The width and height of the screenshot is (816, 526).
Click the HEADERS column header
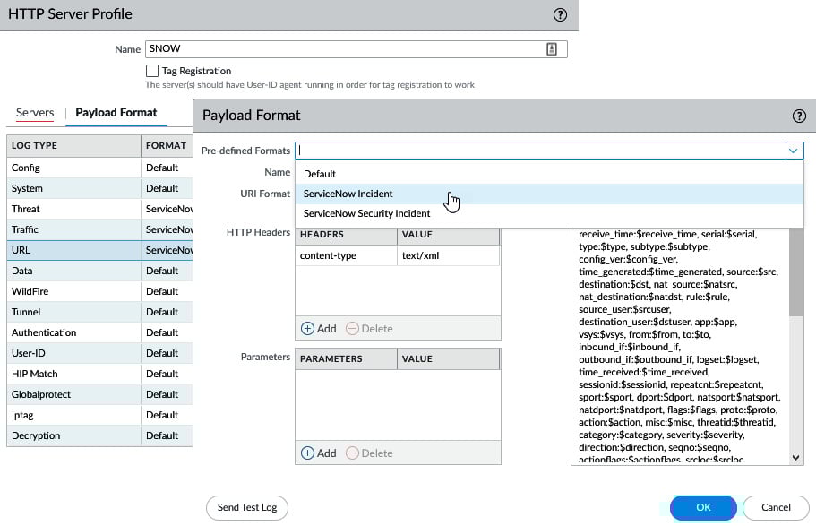coord(346,235)
